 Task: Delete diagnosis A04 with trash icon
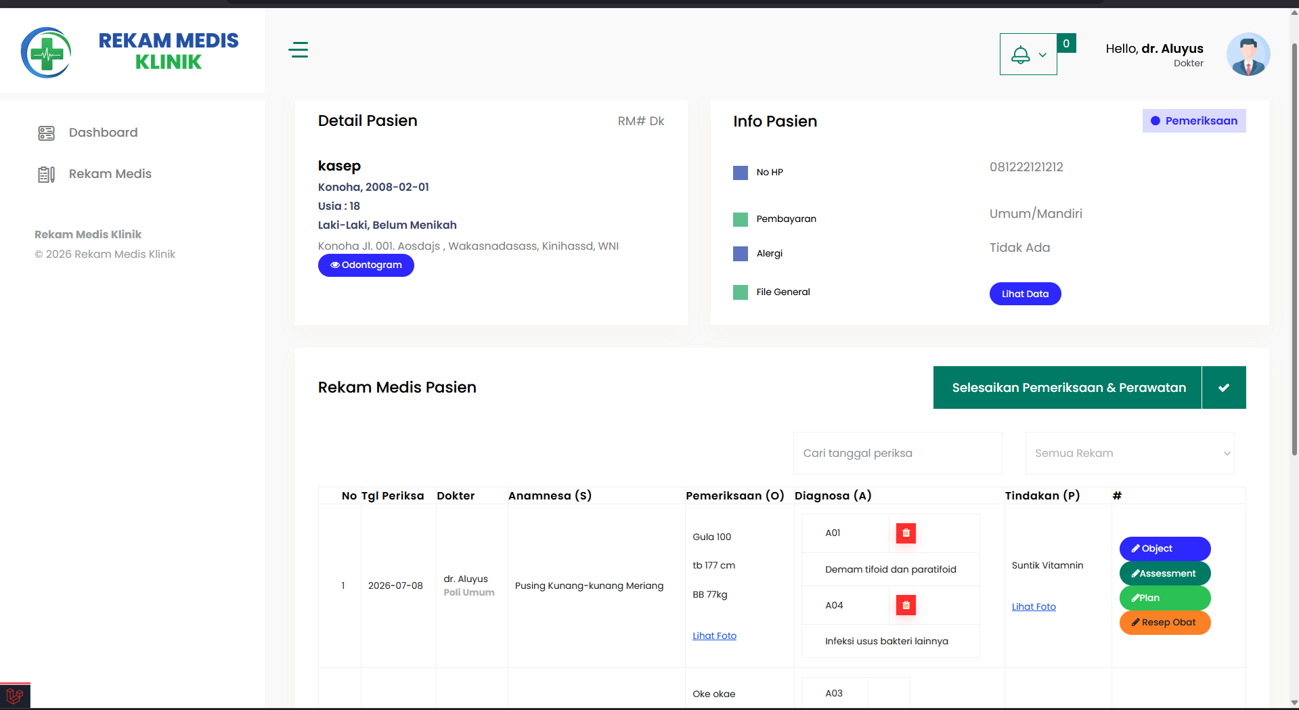906,605
